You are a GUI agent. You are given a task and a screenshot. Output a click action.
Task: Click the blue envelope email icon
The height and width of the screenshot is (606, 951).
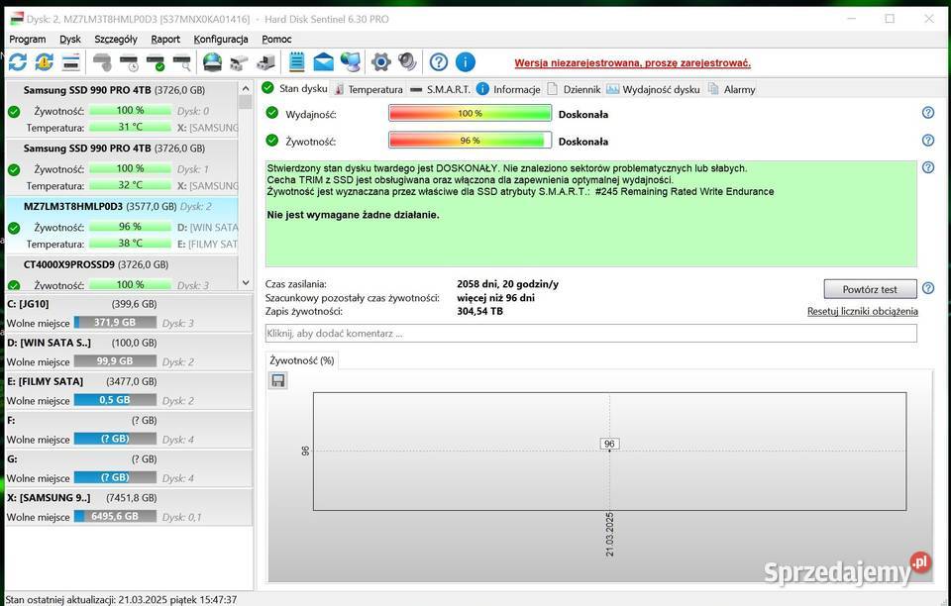(x=323, y=61)
